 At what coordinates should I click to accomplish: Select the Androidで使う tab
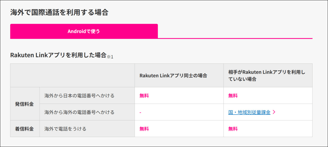[x=84, y=31]
